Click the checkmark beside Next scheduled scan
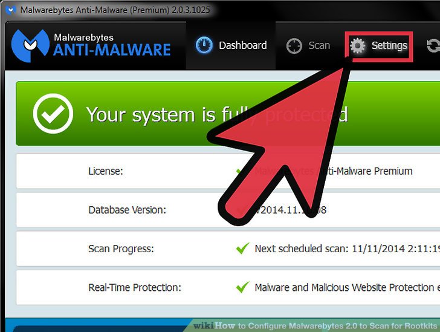The height and width of the screenshot is (332, 440). (x=243, y=249)
